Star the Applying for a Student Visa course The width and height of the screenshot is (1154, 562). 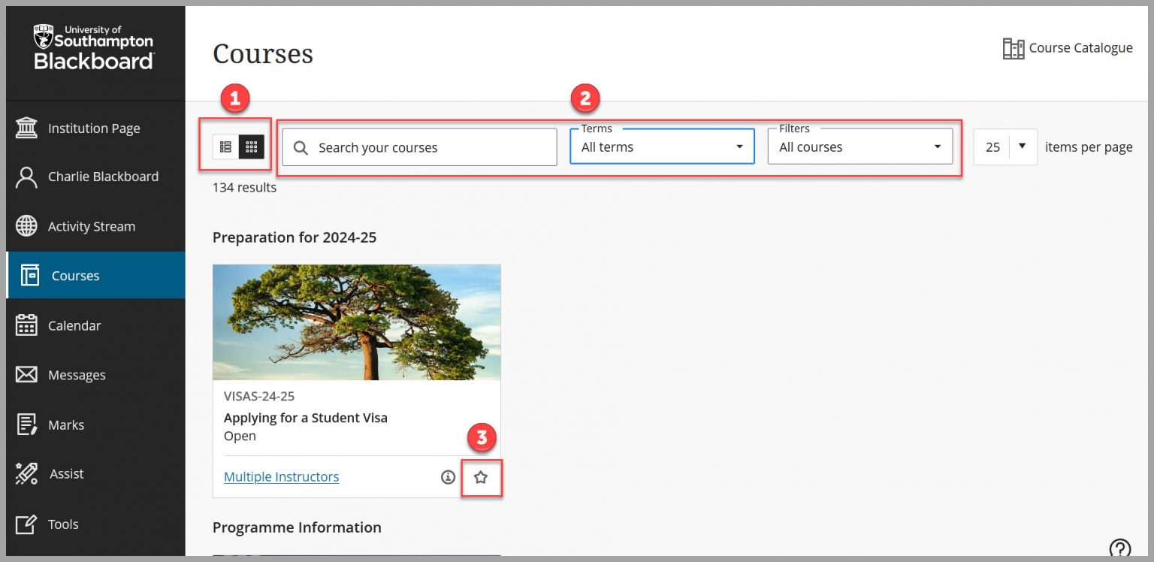(x=482, y=476)
